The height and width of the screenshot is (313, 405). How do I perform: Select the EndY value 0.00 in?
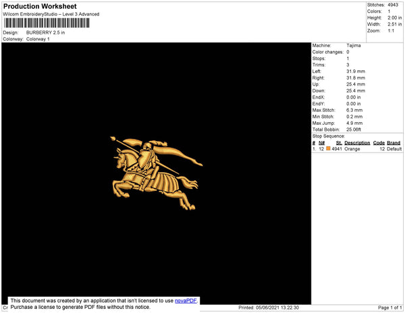354,104
